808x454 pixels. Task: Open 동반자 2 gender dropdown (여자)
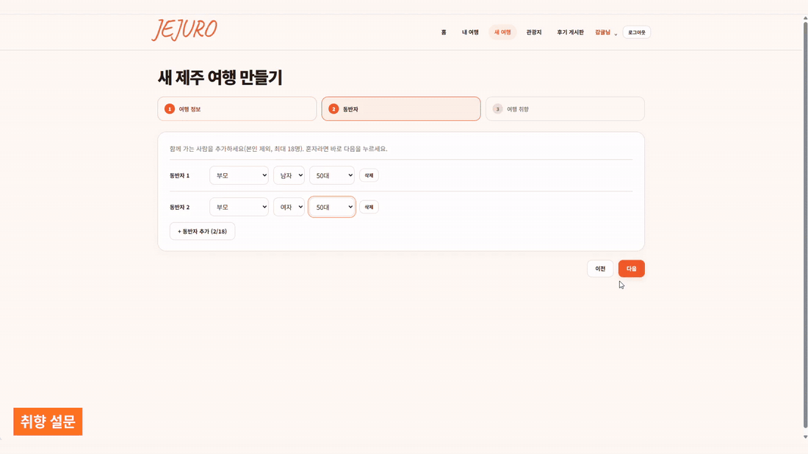[x=289, y=207]
